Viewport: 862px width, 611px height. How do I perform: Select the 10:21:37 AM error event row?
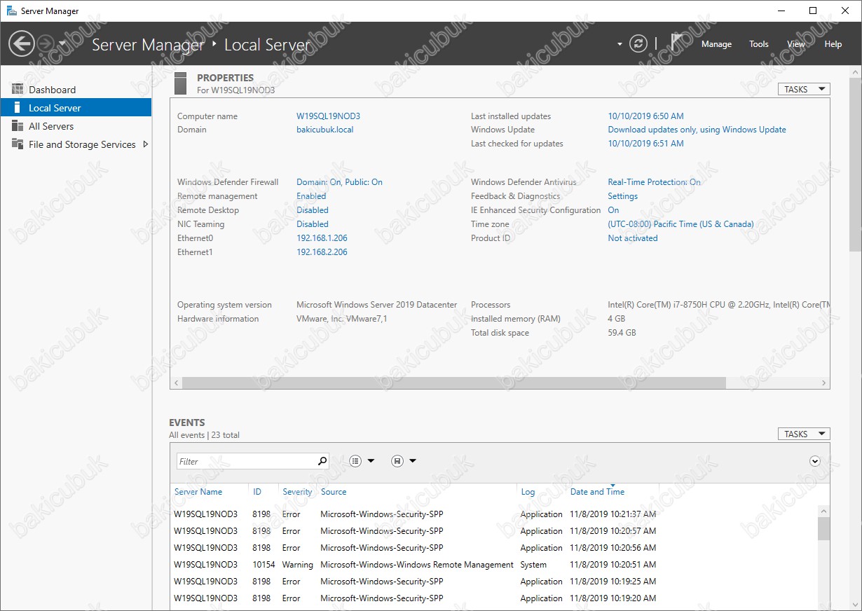coord(493,514)
